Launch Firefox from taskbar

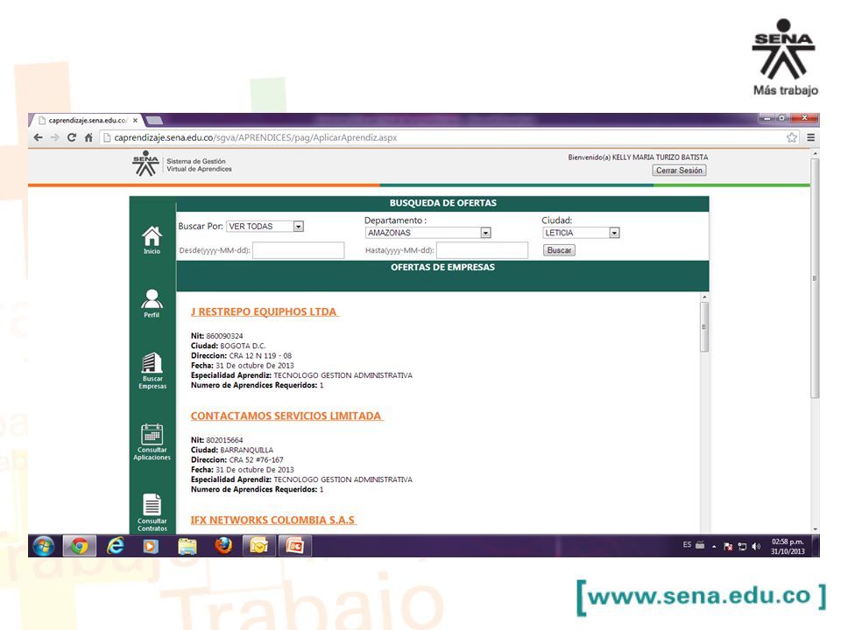[223, 546]
